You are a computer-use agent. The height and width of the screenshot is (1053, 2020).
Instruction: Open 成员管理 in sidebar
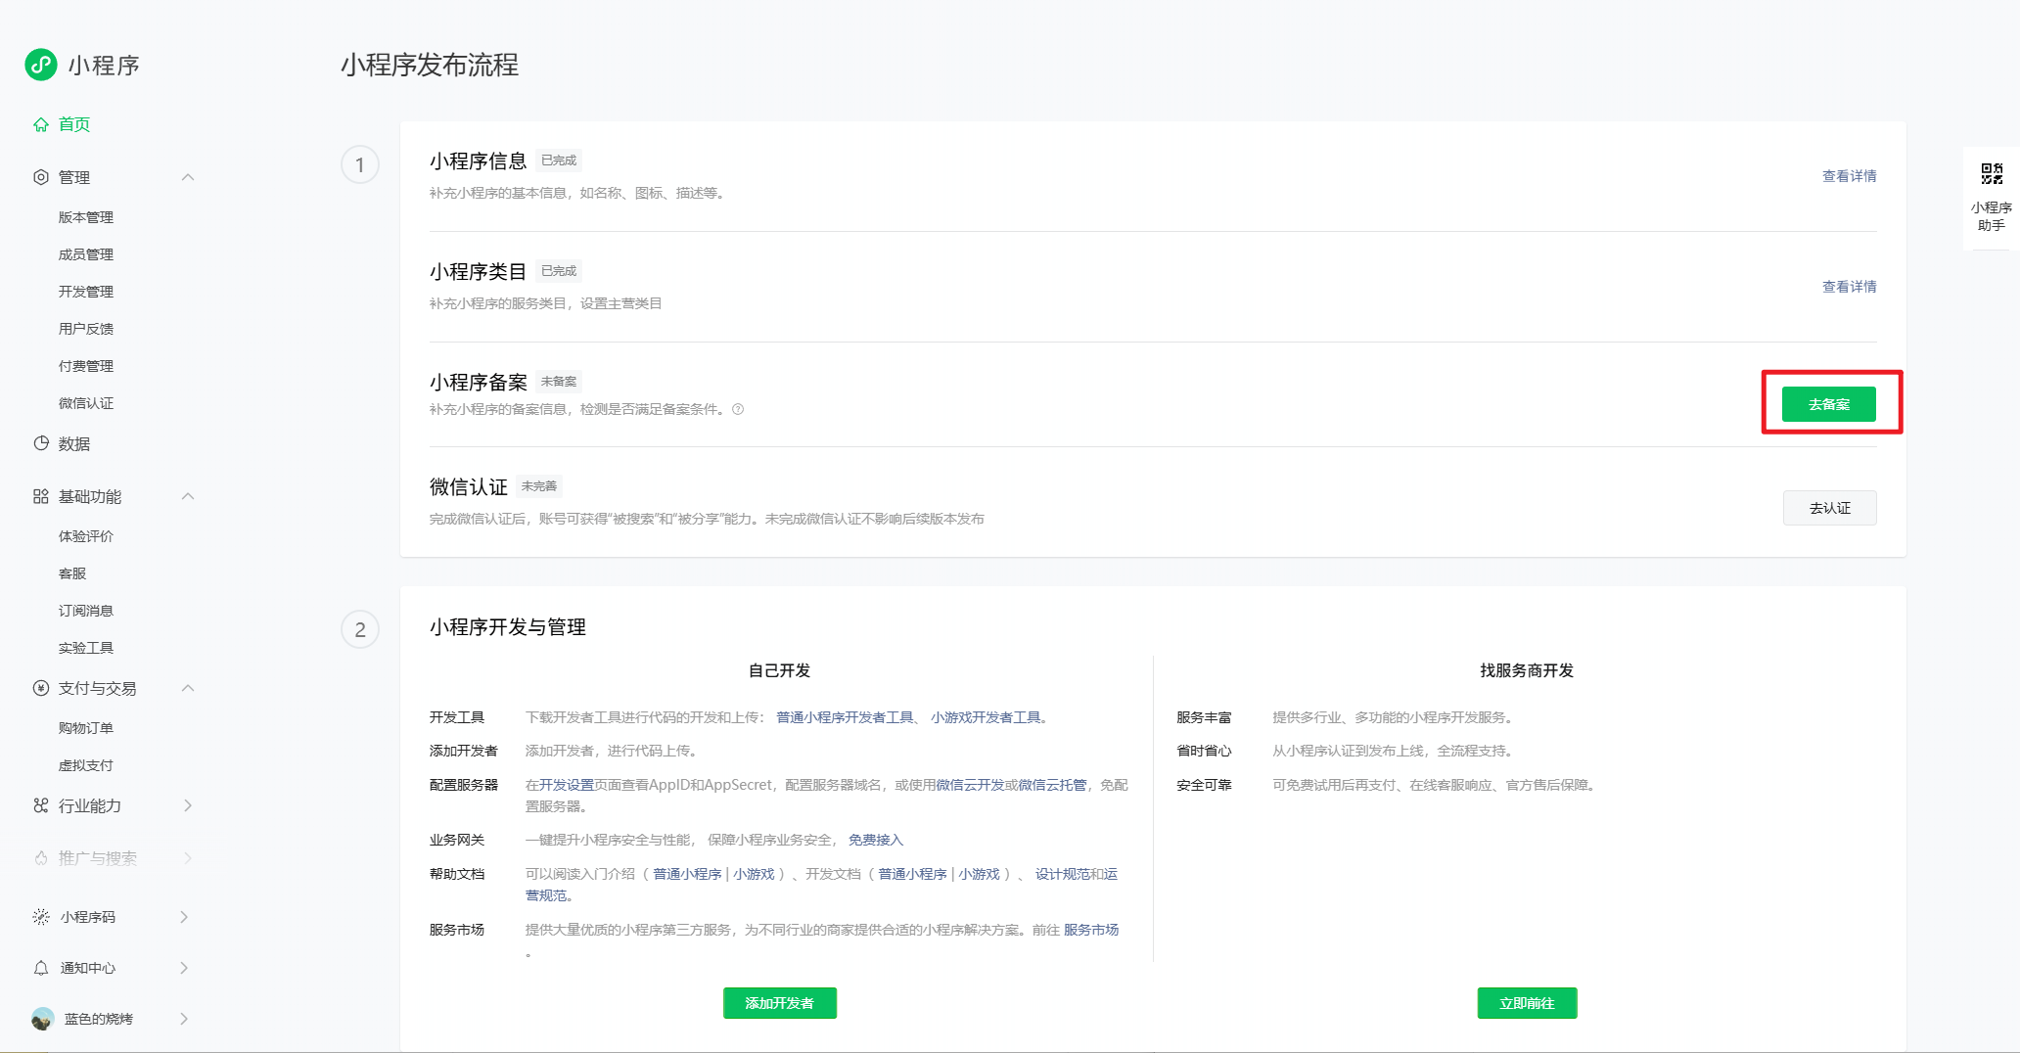pos(86,254)
